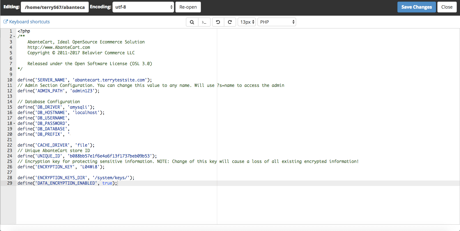Click the external link icon beside Keyboard shortcuts
The width and height of the screenshot is (460, 231).
click(x=5, y=22)
